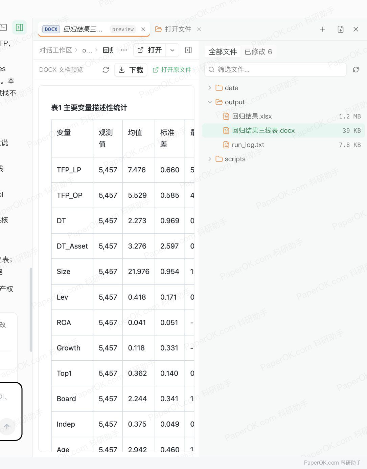Close the file panel with X icon
367x469 pixels.
coord(356,29)
